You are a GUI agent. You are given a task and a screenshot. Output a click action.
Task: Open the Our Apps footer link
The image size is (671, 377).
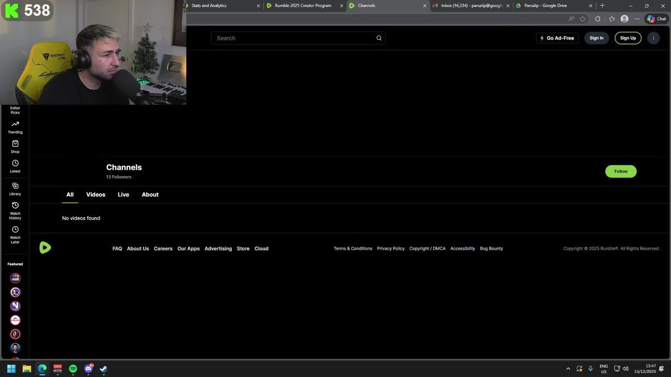pyautogui.click(x=189, y=249)
